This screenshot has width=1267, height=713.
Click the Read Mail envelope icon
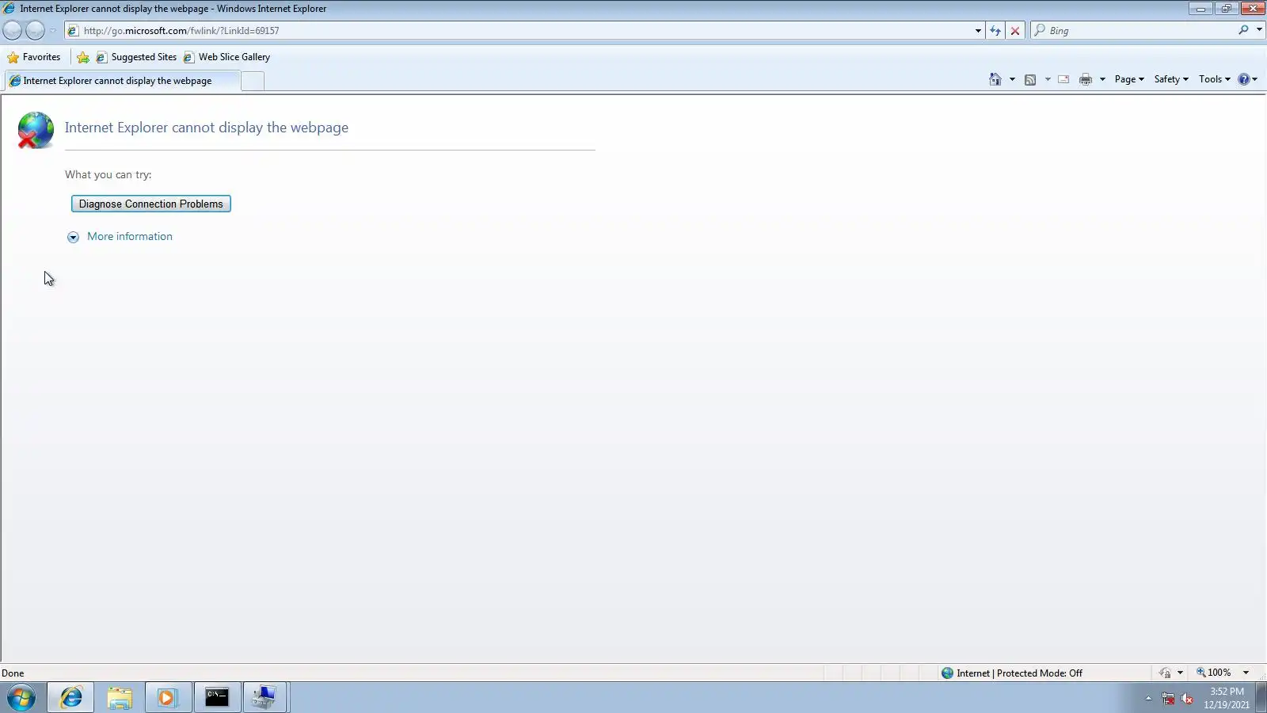[x=1063, y=79]
